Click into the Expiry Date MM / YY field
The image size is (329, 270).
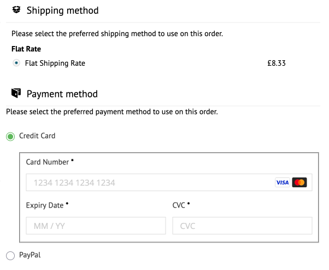96,226
